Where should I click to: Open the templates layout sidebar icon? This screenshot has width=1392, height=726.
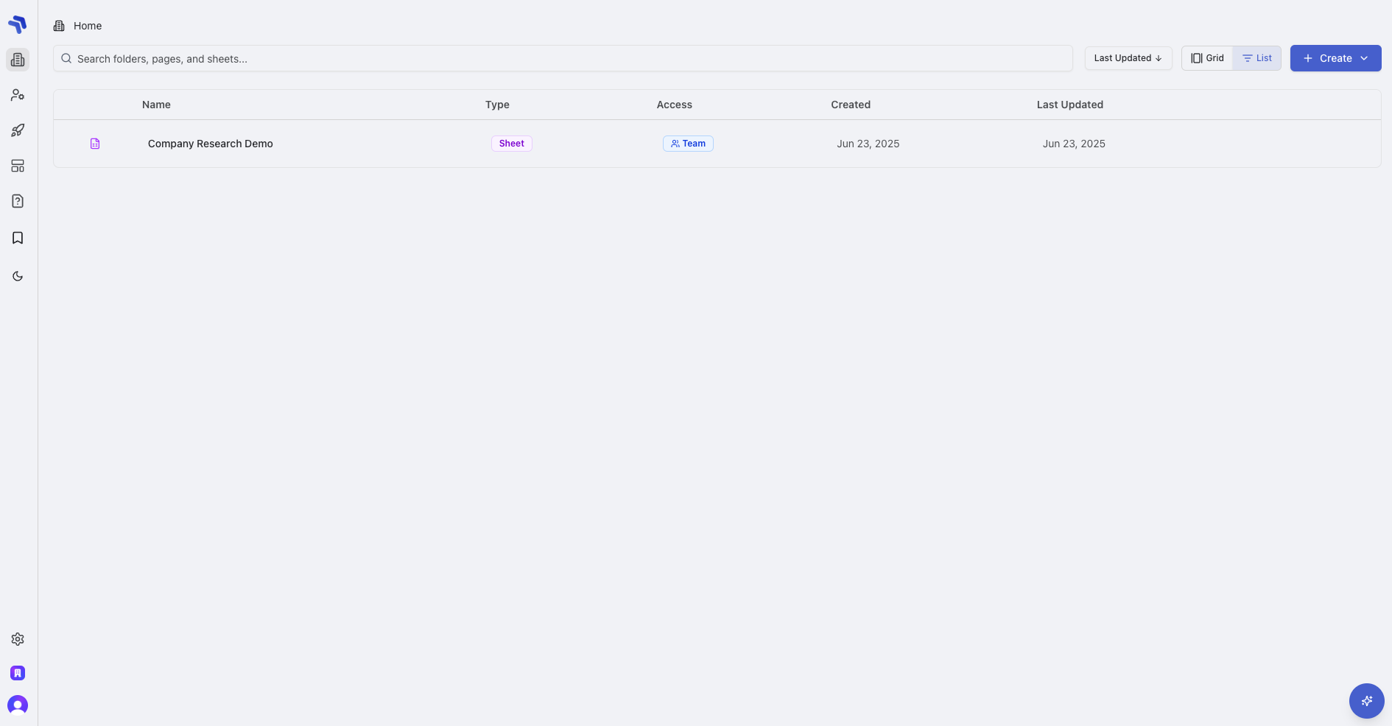pos(18,166)
